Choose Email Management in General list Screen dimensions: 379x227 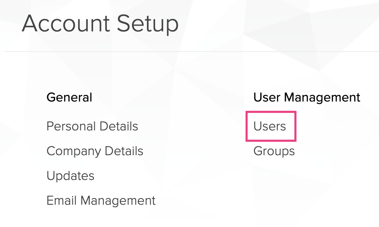101,201
